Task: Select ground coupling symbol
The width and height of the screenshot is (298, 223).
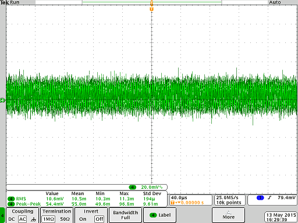Action: [33, 220]
